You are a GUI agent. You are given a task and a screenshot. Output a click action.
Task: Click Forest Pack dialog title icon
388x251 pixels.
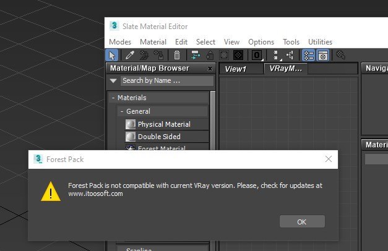(x=38, y=159)
